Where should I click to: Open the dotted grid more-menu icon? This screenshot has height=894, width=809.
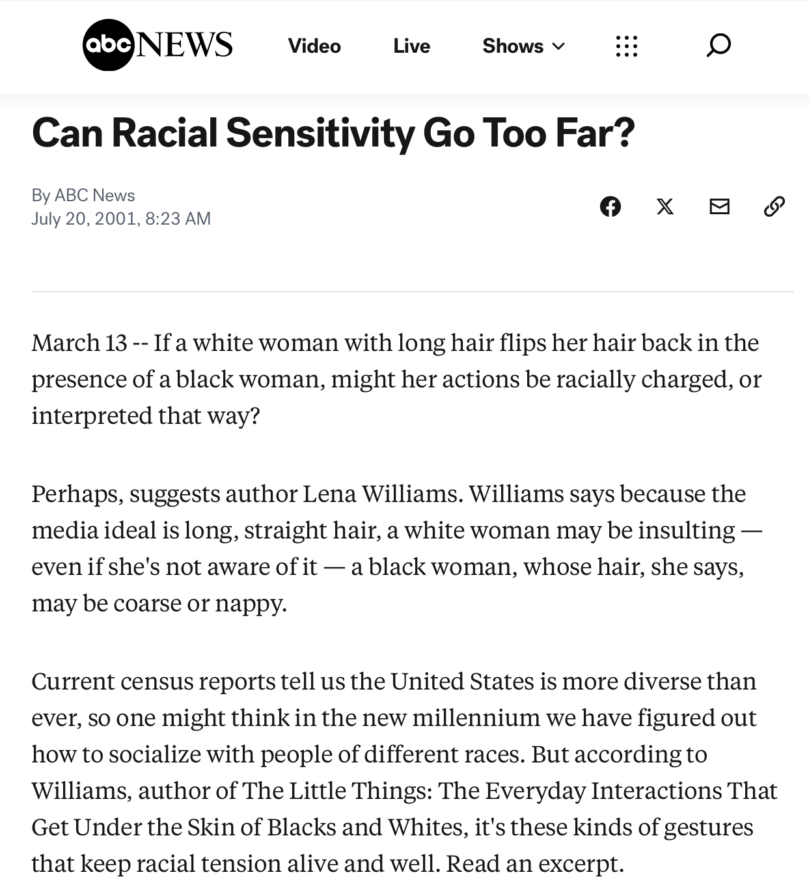tap(626, 46)
